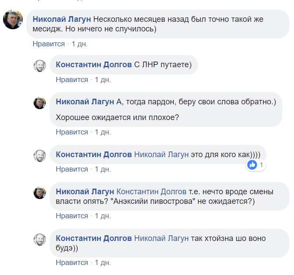Open author name Константин Долгов in 'С ЛНР' reply

click(94, 65)
